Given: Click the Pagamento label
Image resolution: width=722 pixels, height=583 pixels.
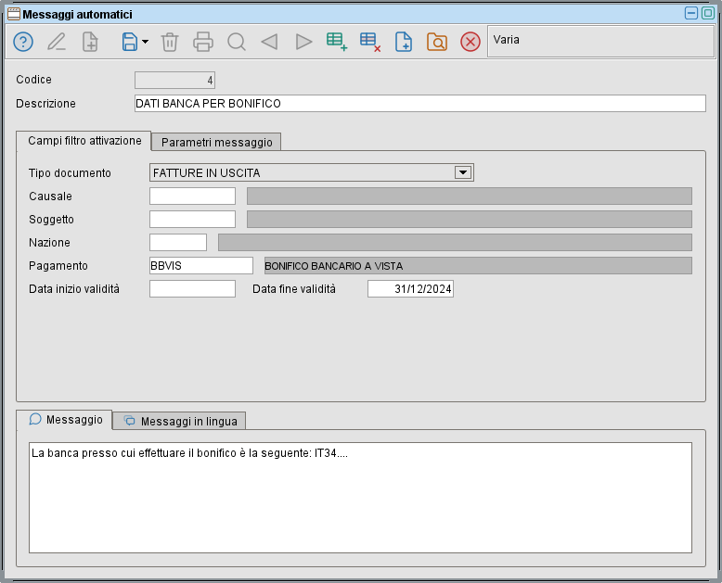Looking at the screenshot, I should (58, 266).
